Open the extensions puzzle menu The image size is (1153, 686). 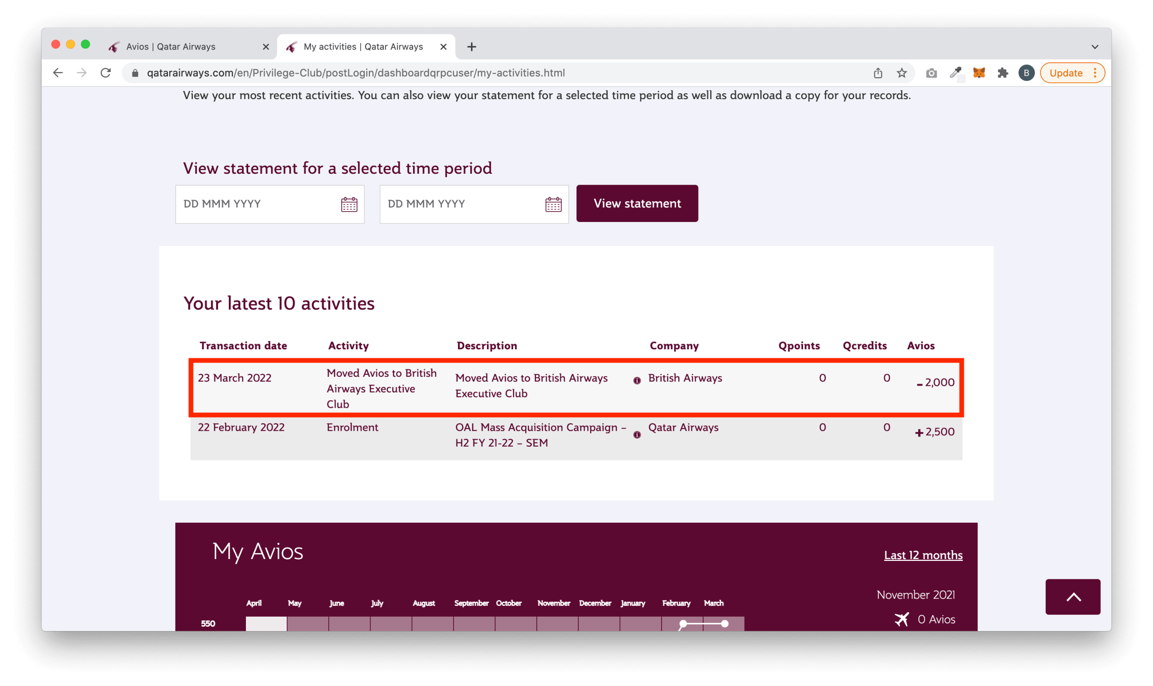pos(1002,72)
